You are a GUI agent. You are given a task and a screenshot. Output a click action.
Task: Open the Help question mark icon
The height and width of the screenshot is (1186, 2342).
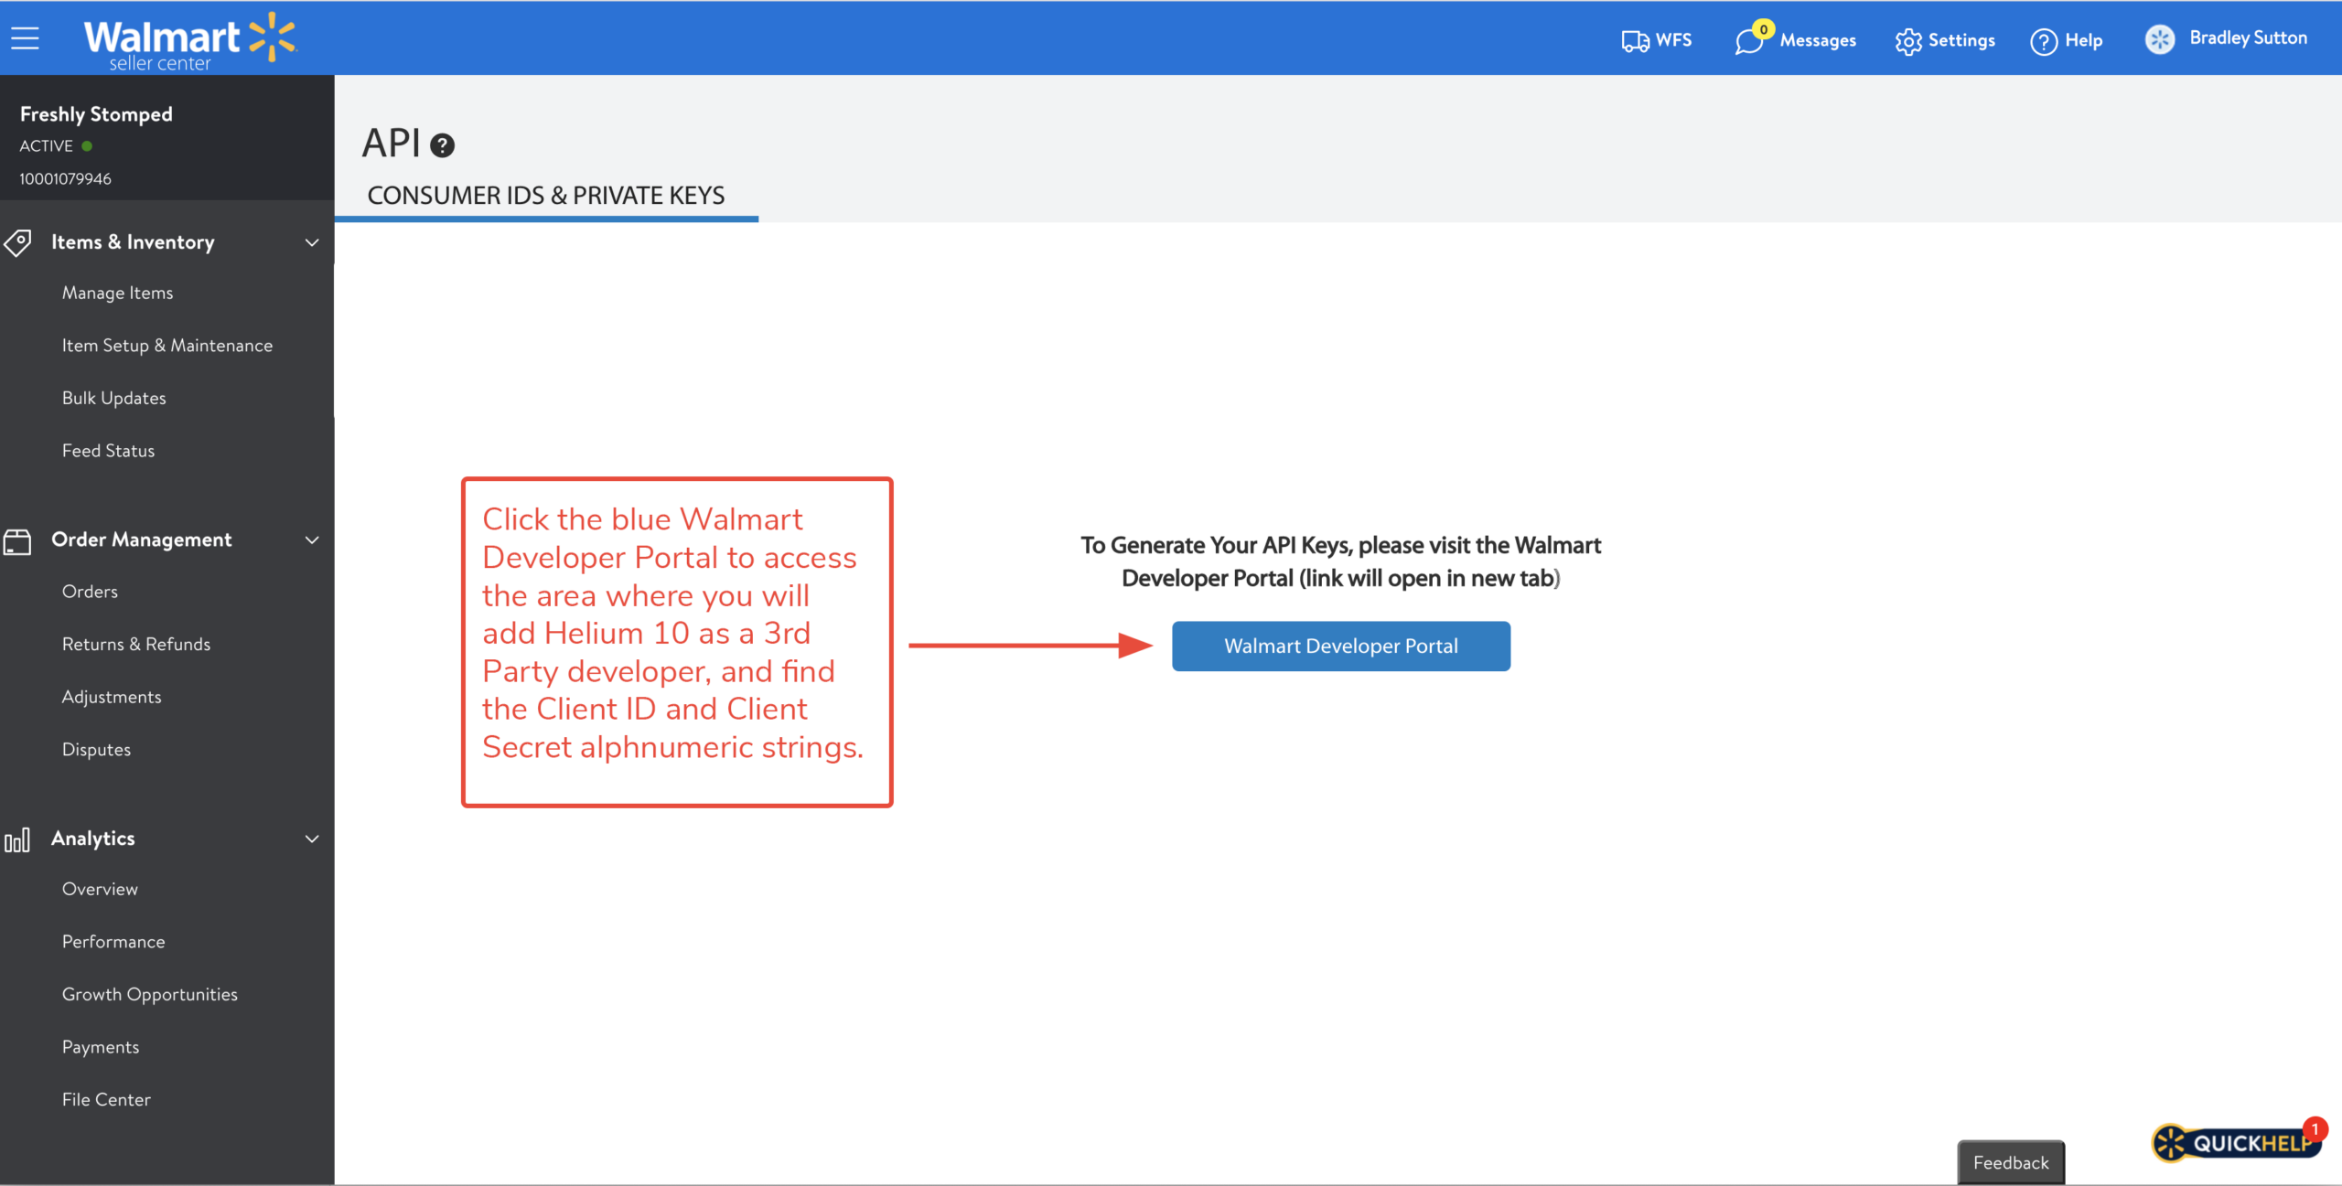tap(2043, 41)
